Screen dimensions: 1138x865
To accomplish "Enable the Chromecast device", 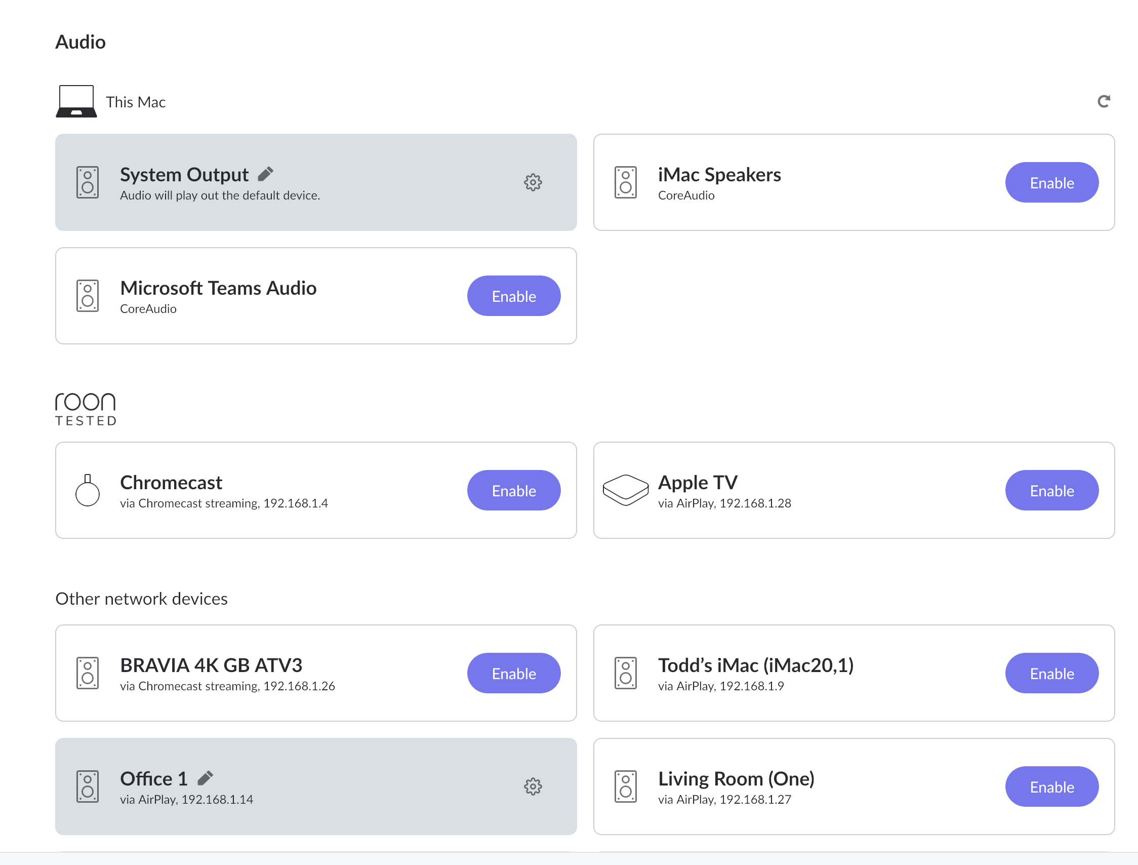I will pos(514,490).
